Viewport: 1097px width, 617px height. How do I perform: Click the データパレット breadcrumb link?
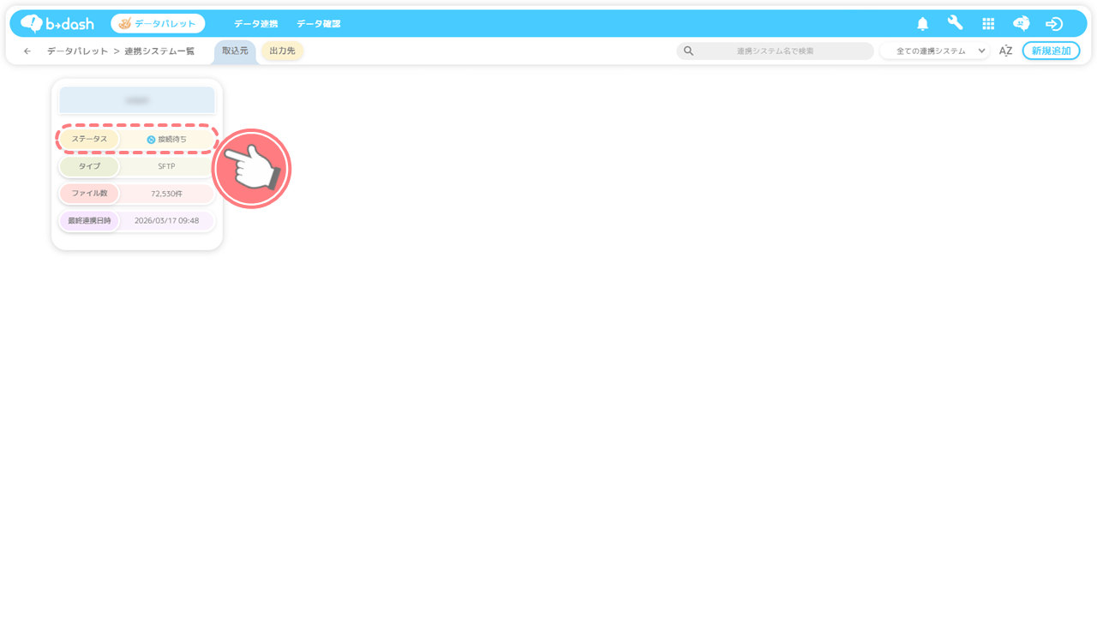coord(77,51)
